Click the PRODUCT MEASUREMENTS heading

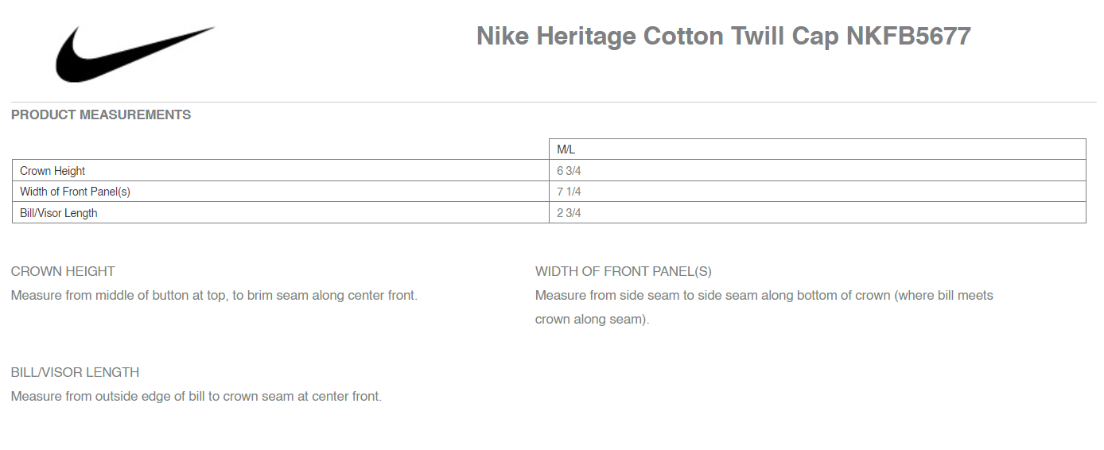101,115
